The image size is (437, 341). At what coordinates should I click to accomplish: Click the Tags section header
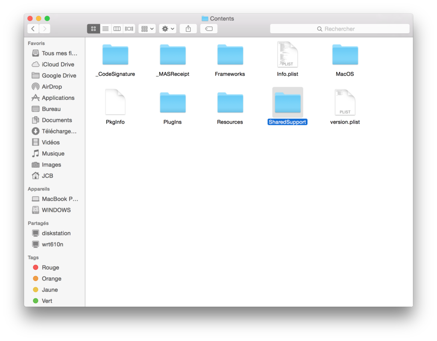click(x=33, y=257)
